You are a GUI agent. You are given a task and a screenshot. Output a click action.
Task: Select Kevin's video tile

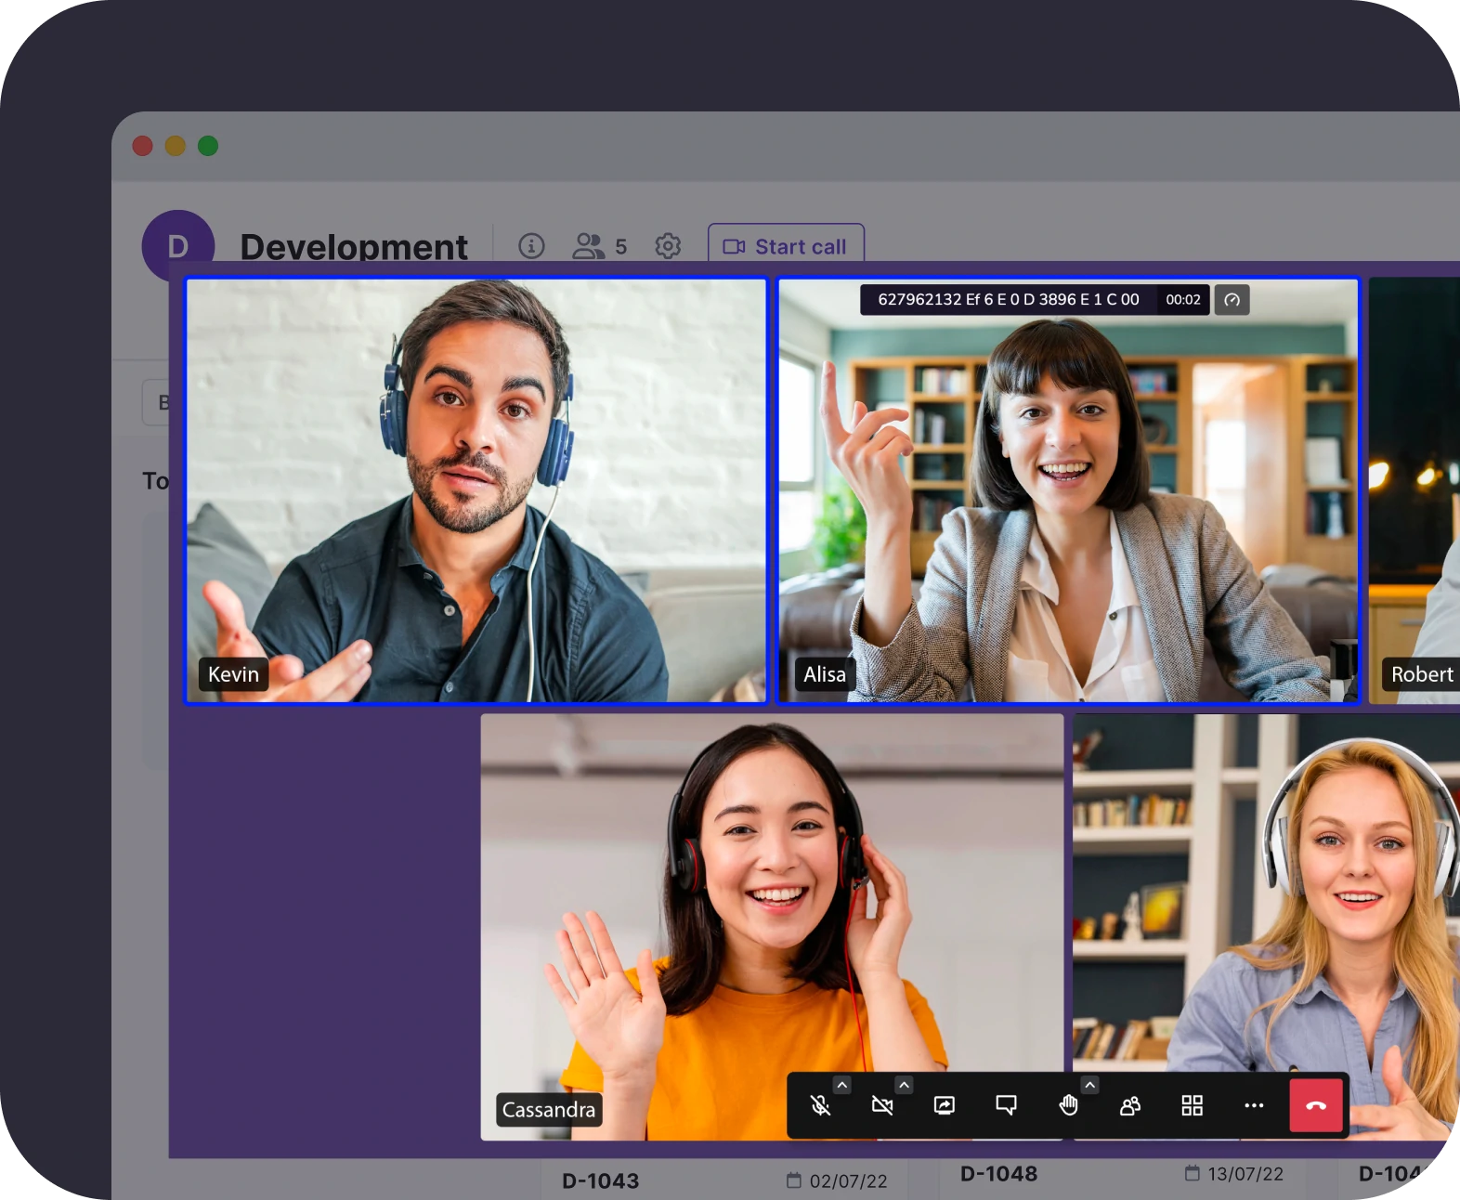click(476, 490)
